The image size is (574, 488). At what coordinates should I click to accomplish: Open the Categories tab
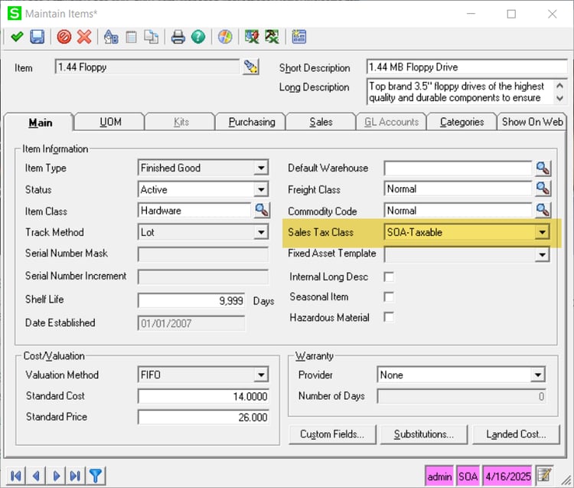[x=461, y=122]
